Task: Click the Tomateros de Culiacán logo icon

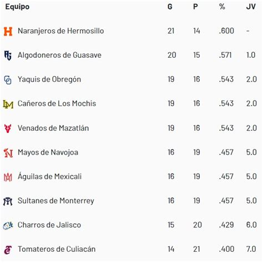Action: (8, 250)
